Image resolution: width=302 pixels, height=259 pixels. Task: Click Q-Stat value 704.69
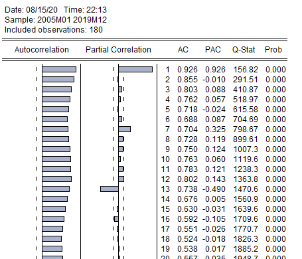(246, 120)
